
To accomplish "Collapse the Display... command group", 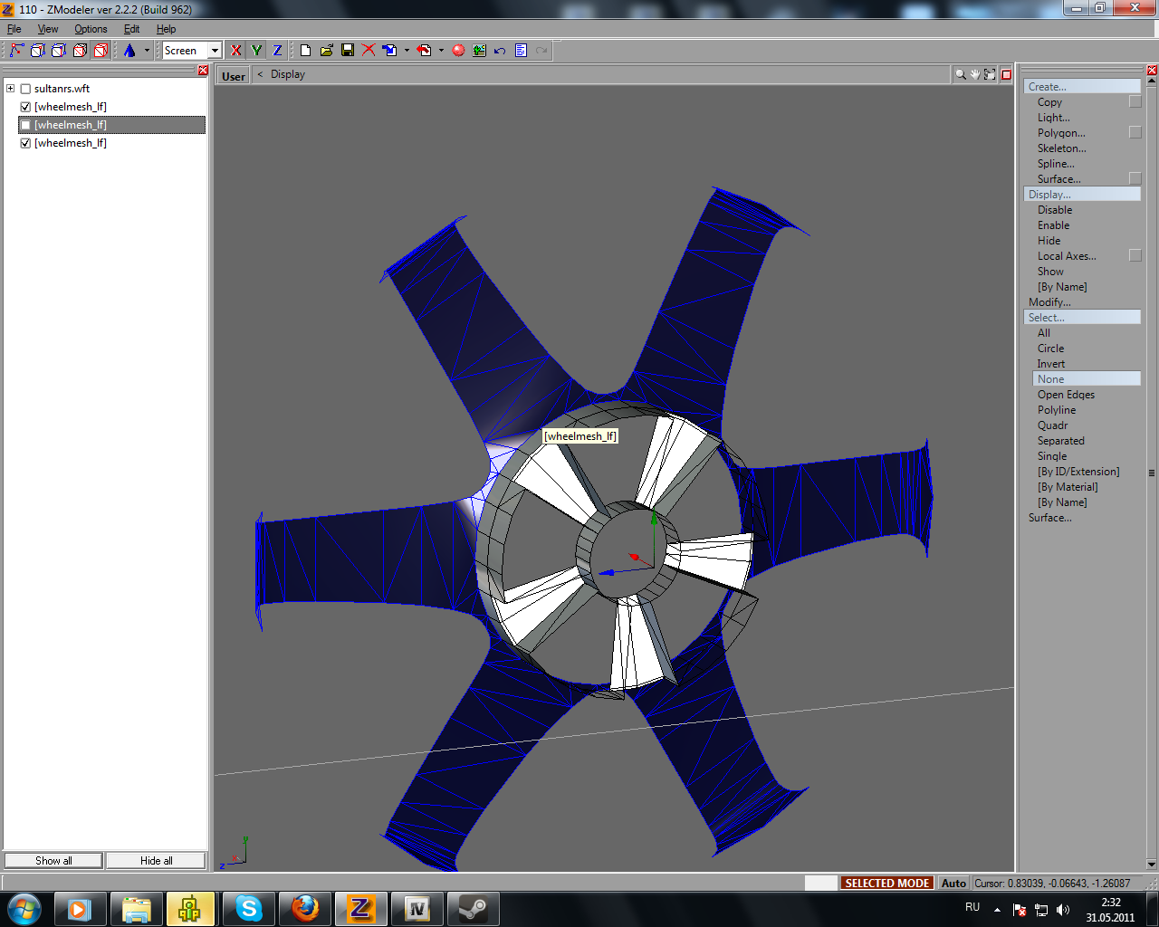I will [1082, 195].
